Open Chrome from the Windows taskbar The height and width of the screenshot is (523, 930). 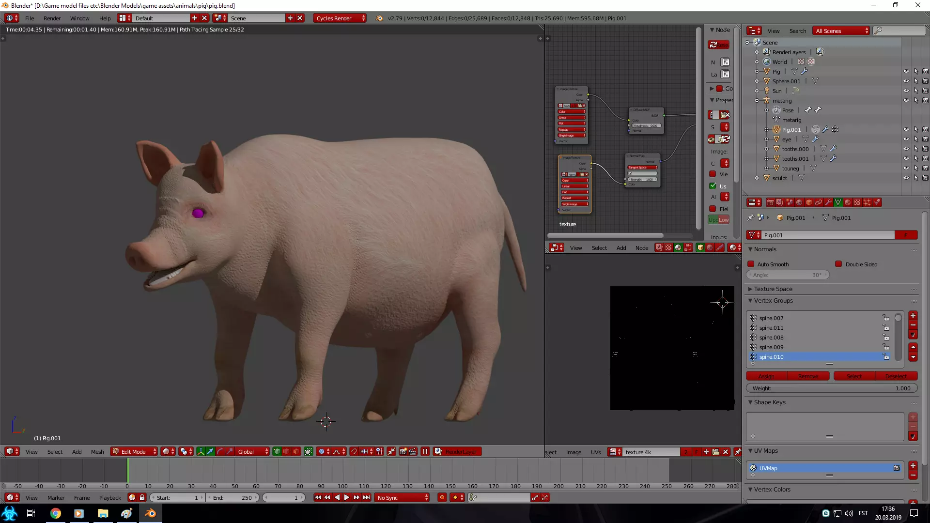56,513
